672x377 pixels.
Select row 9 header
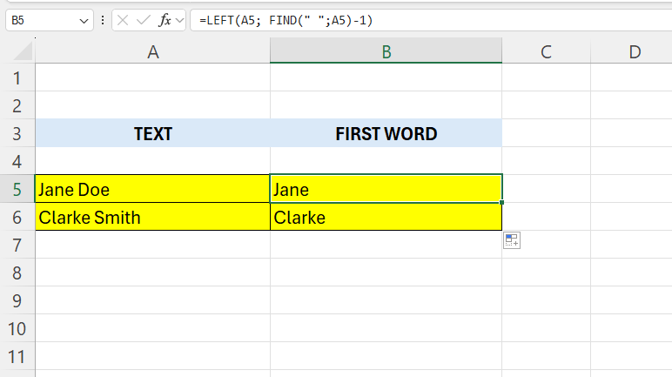(x=17, y=301)
